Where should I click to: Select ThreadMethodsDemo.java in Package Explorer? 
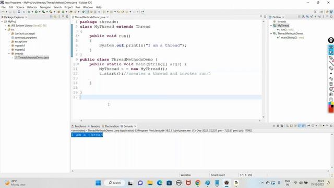[x=33, y=57]
